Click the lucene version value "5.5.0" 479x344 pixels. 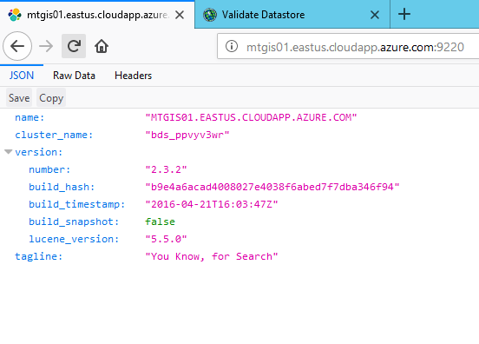(x=166, y=239)
